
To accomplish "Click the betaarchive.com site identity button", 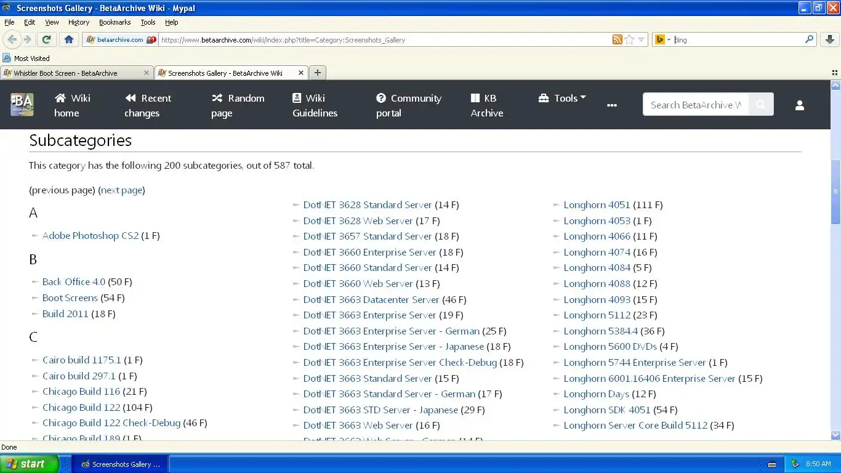I will tap(121, 39).
